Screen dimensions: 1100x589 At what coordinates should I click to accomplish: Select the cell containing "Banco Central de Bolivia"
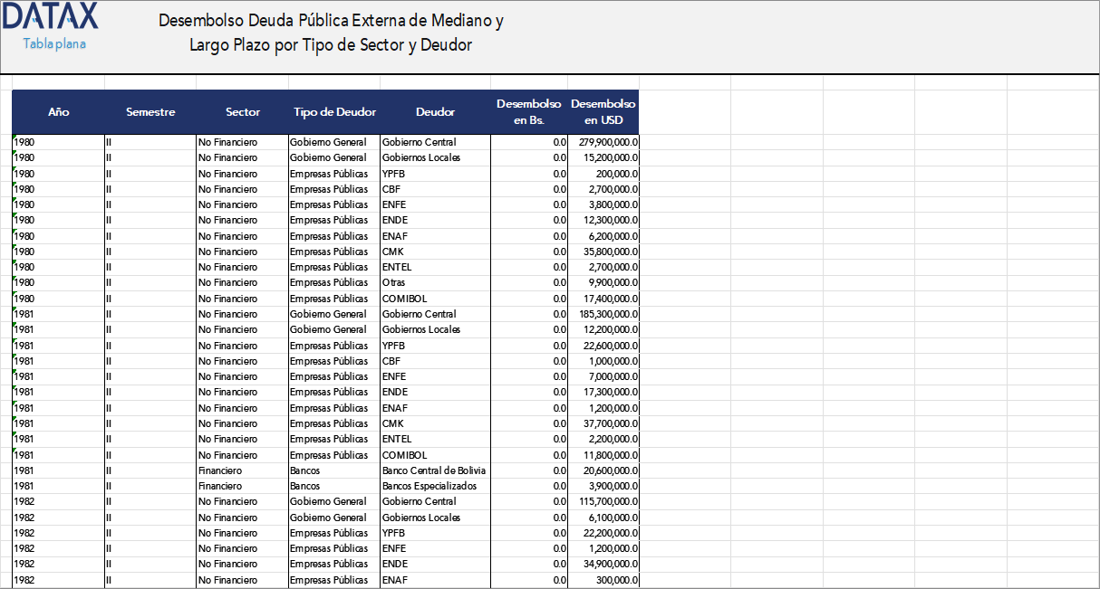click(435, 470)
